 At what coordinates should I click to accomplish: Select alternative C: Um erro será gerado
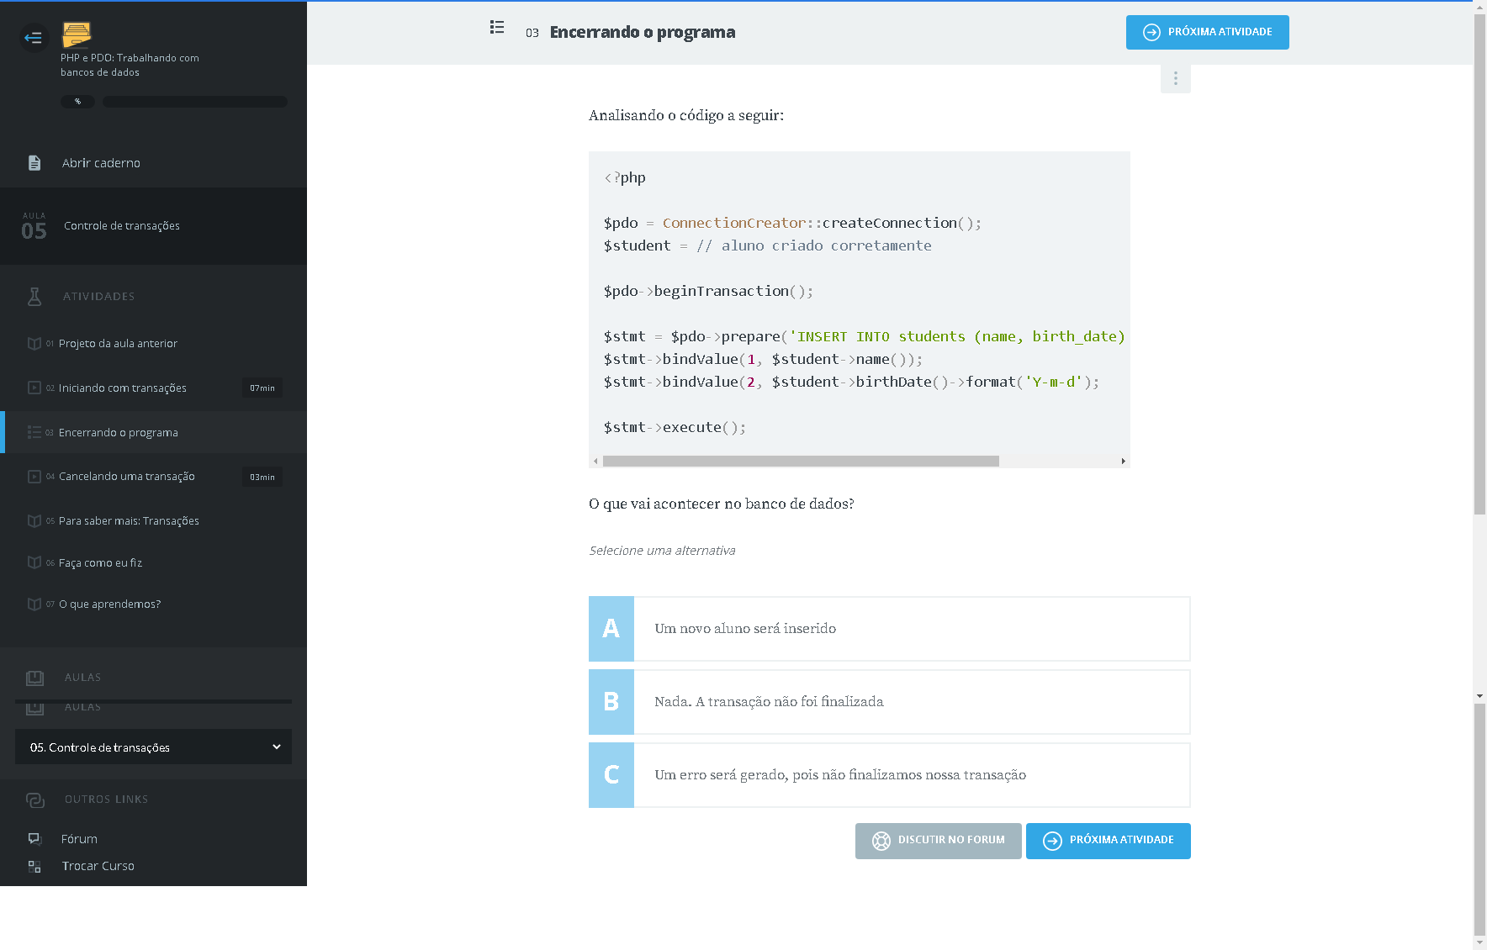[x=889, y=775]
